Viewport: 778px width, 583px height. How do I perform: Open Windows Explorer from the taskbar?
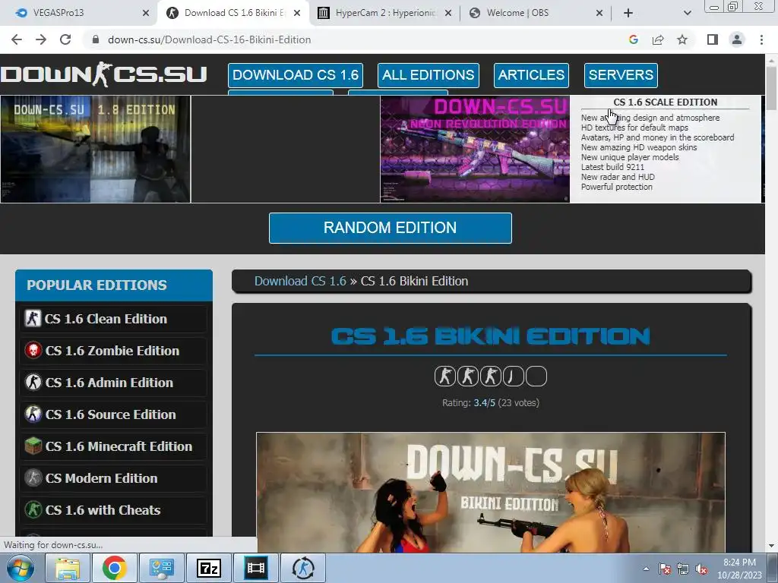click(68, 568)
